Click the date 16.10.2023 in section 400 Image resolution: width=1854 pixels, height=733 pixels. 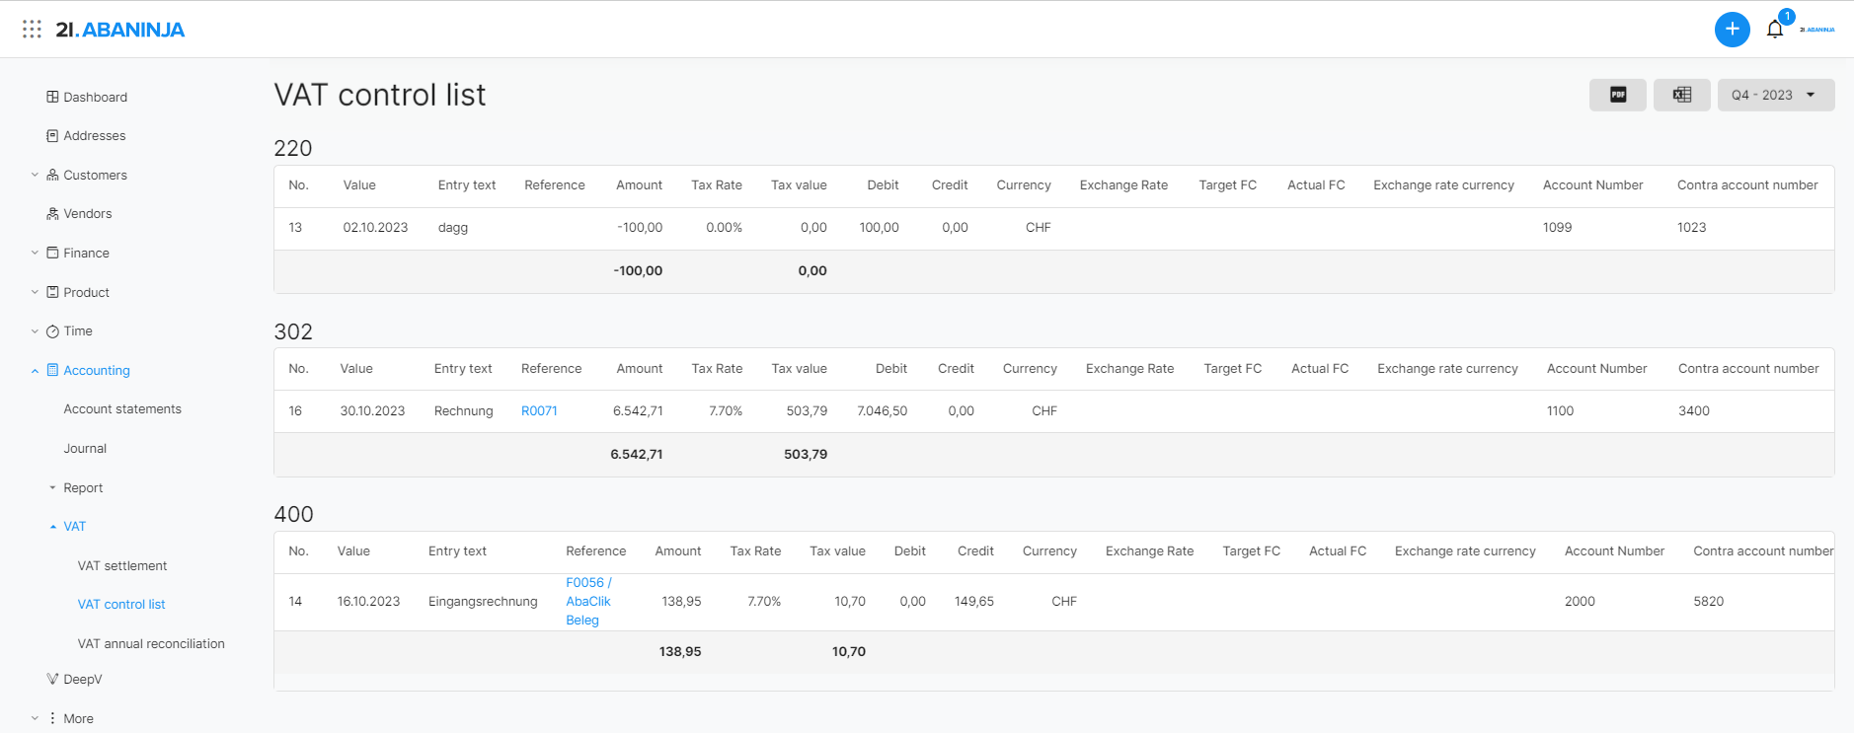[x=368, y=601]
